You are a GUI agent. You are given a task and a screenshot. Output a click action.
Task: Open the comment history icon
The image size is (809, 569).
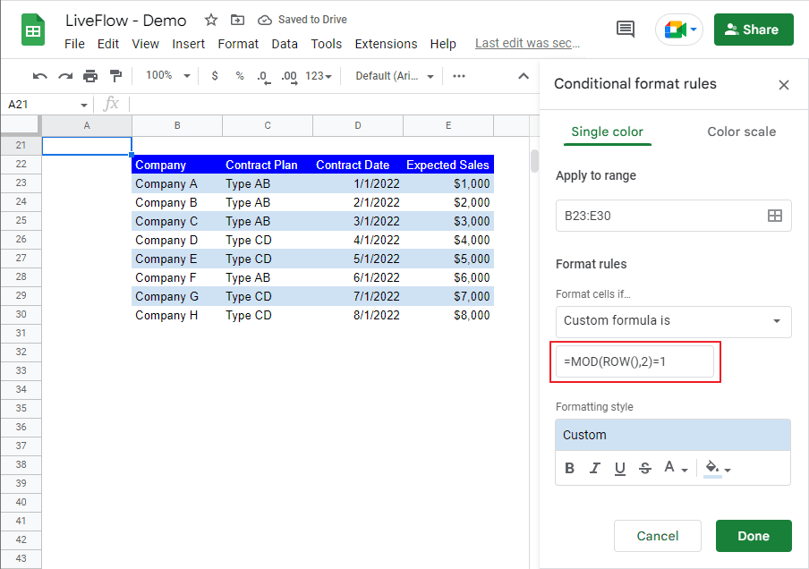[626, 30]
